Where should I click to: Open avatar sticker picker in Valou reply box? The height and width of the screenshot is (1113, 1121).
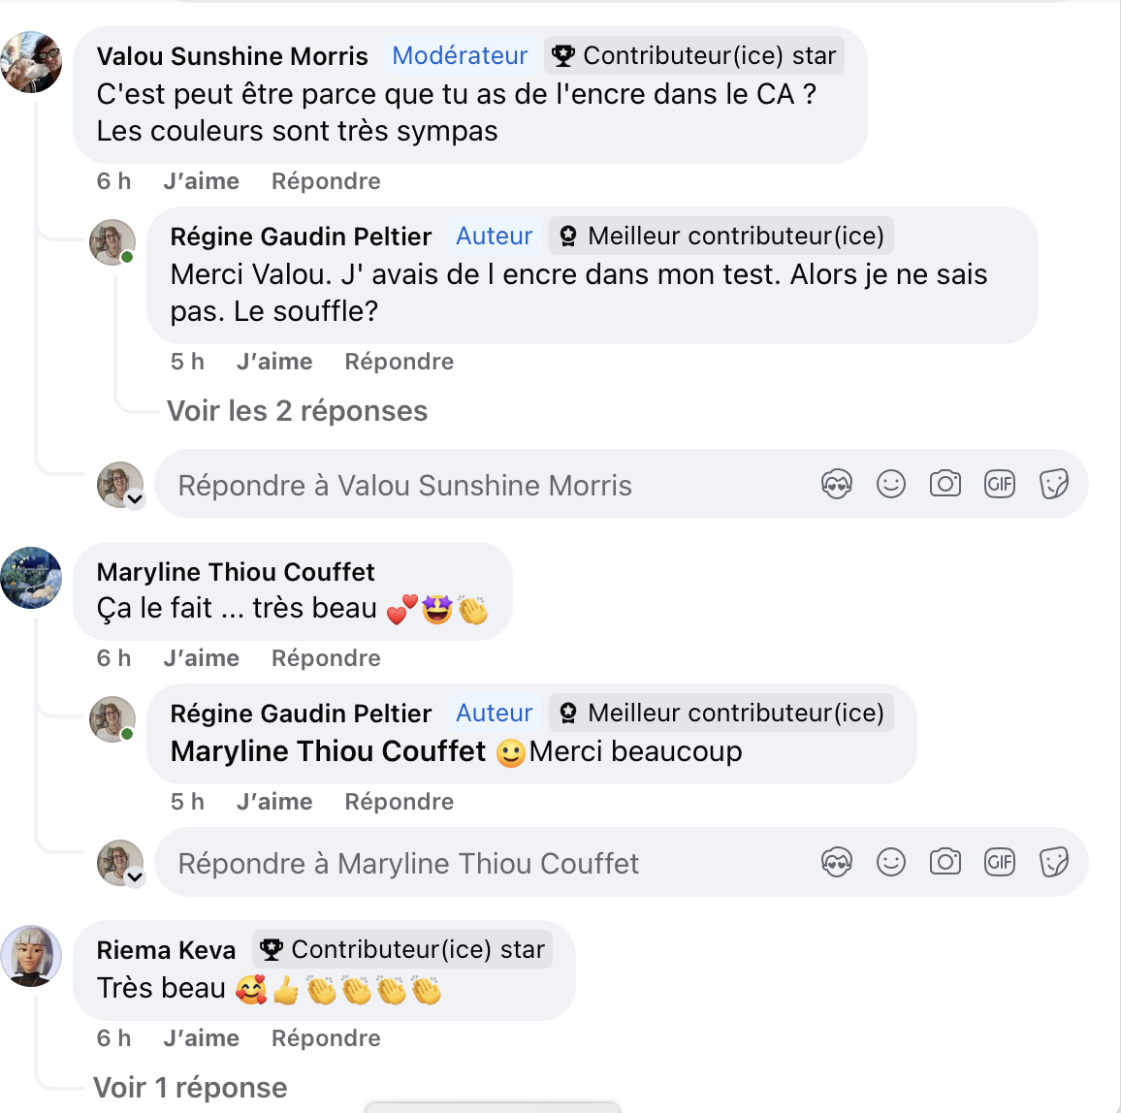[836, 484]
